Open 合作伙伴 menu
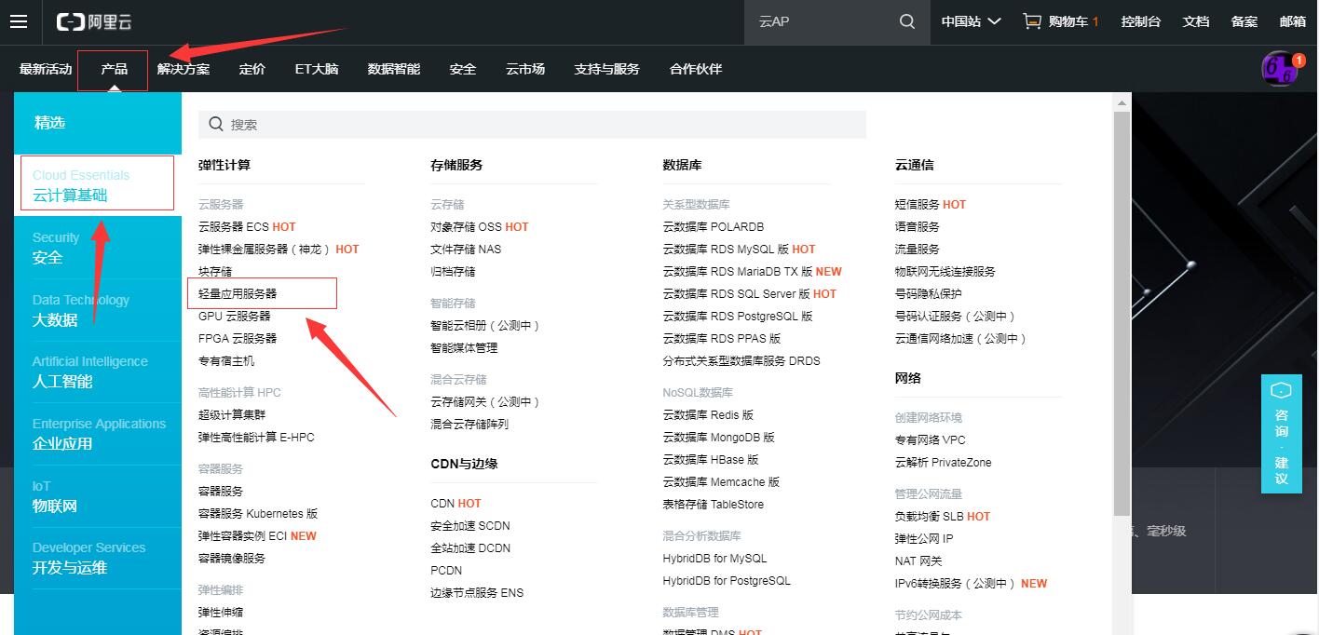1319x635 pixels. (696, 69)
